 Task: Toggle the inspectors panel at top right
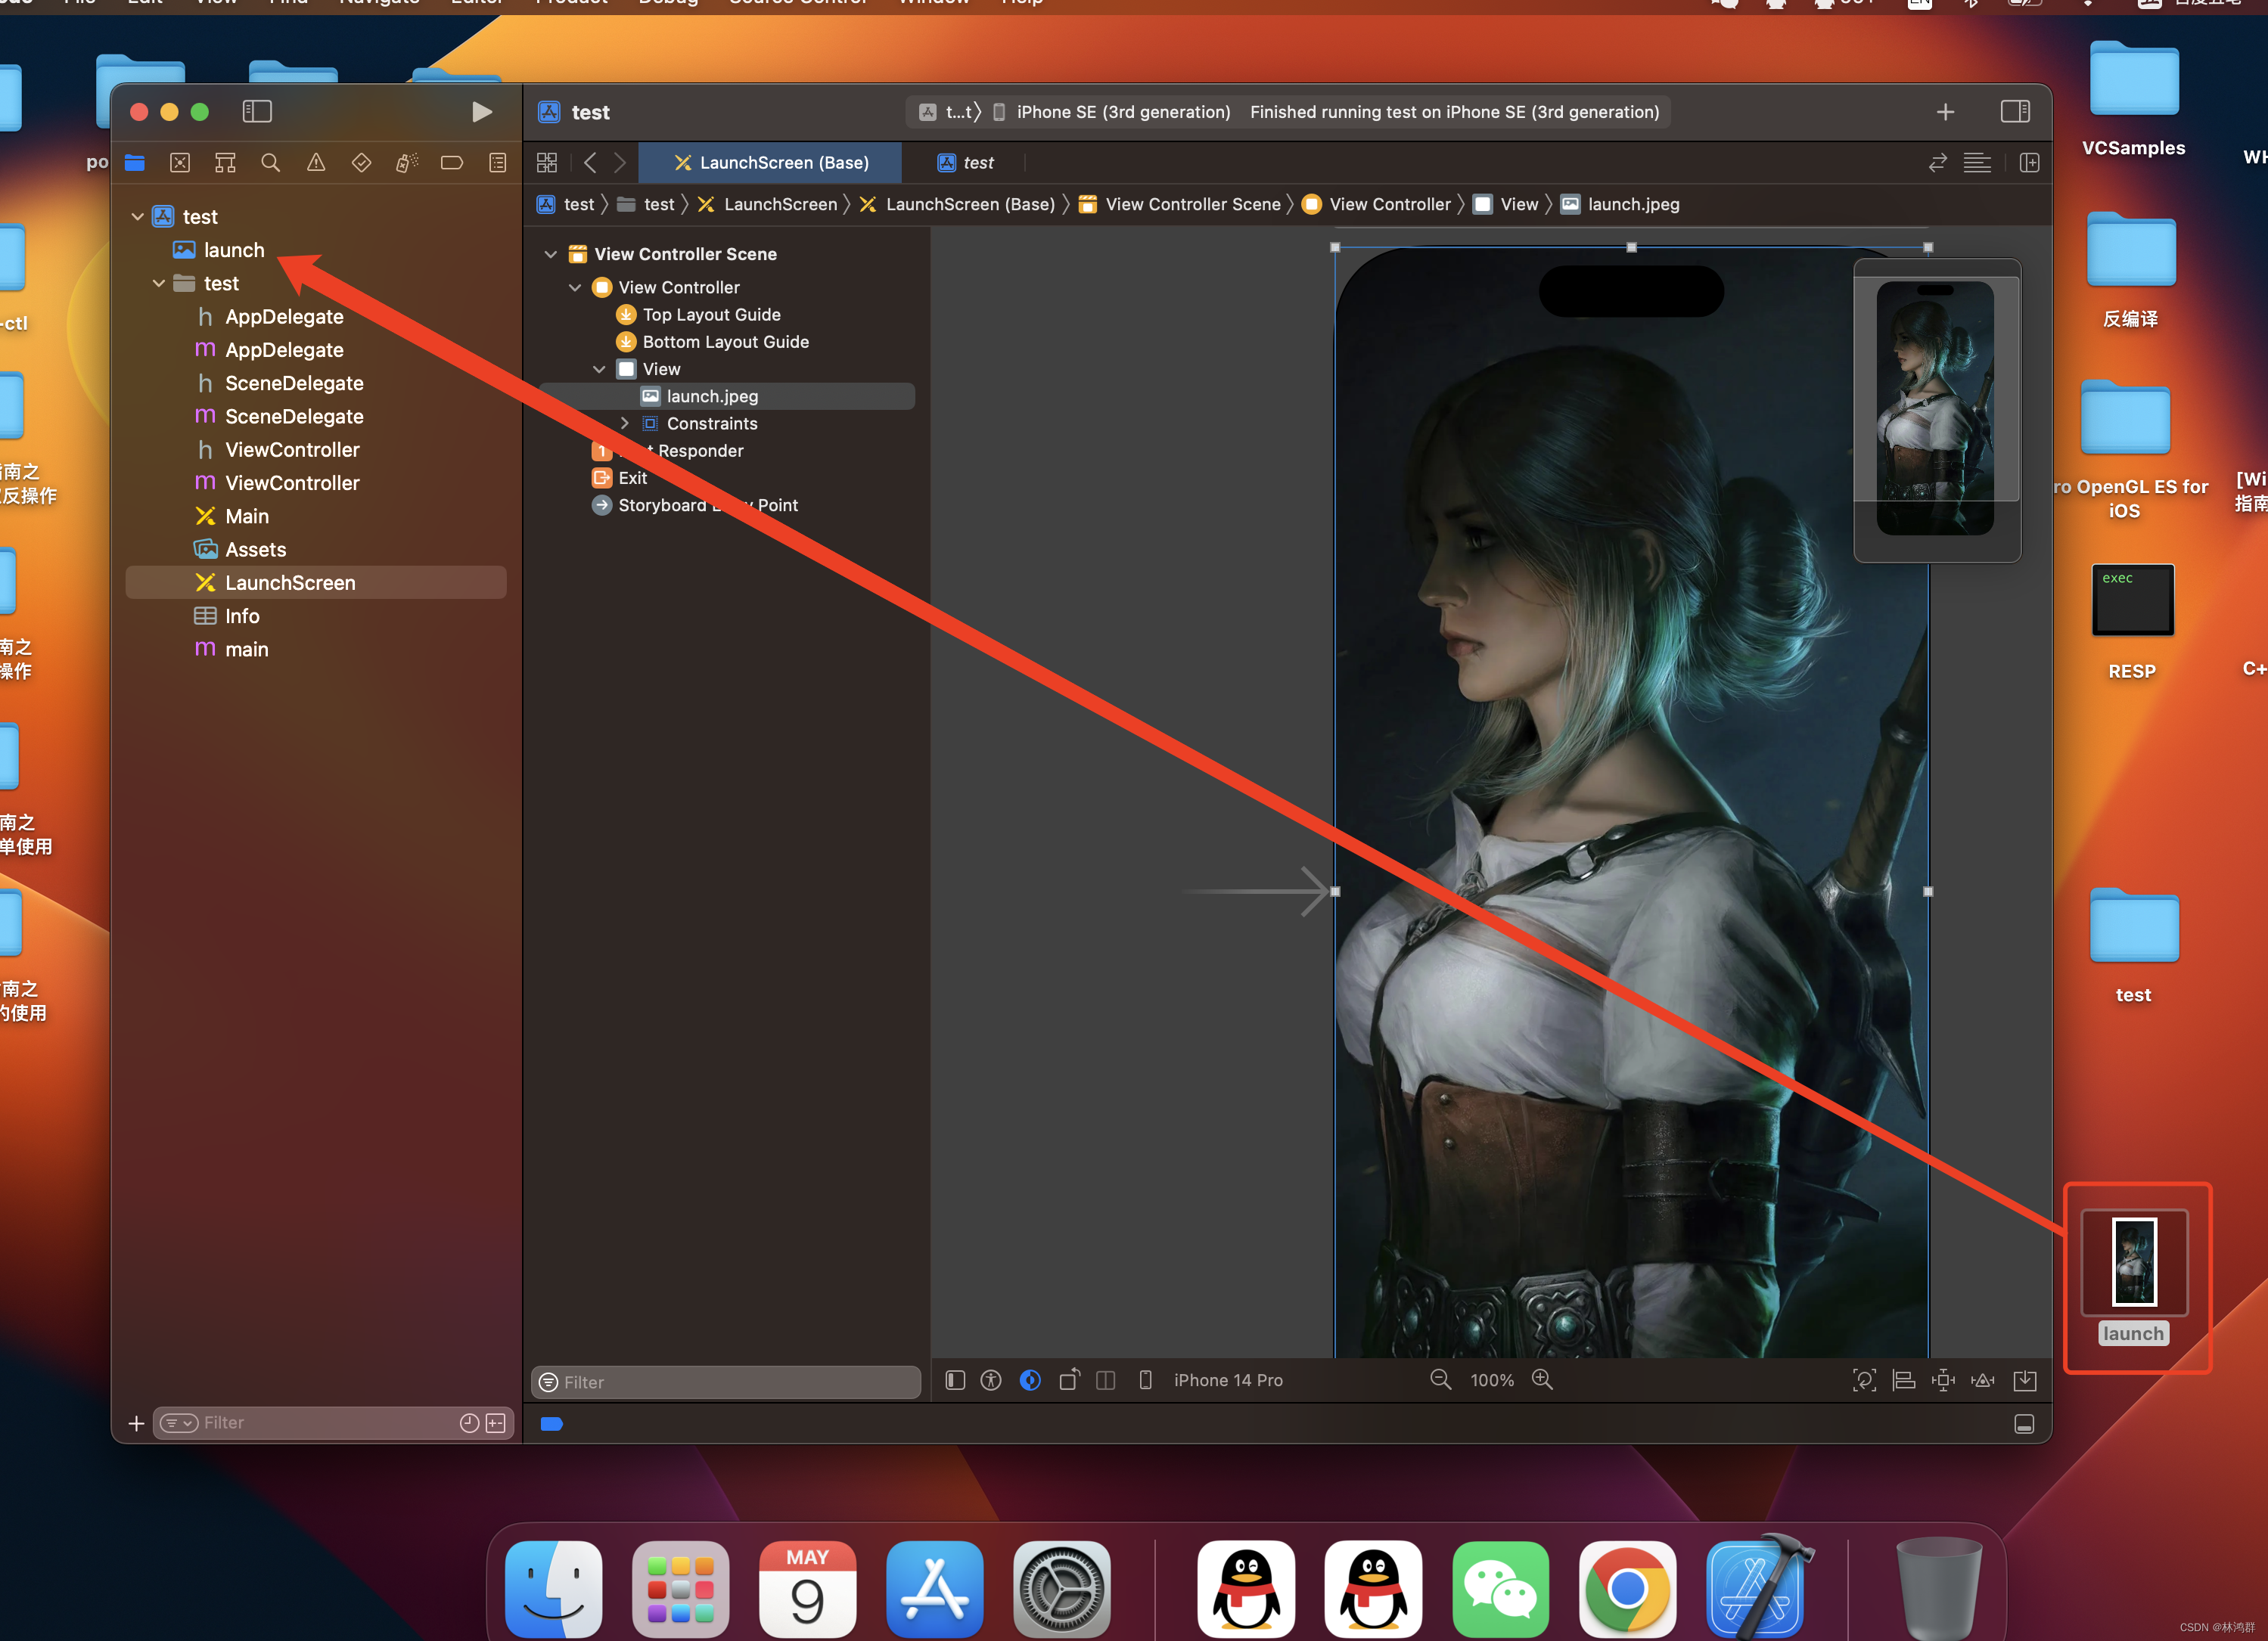[x=2015, y=112]
